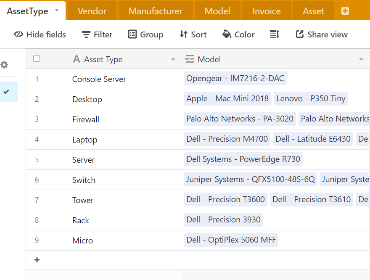Click row number 1
Screen dimensions: 370x280
pos(37,79)
